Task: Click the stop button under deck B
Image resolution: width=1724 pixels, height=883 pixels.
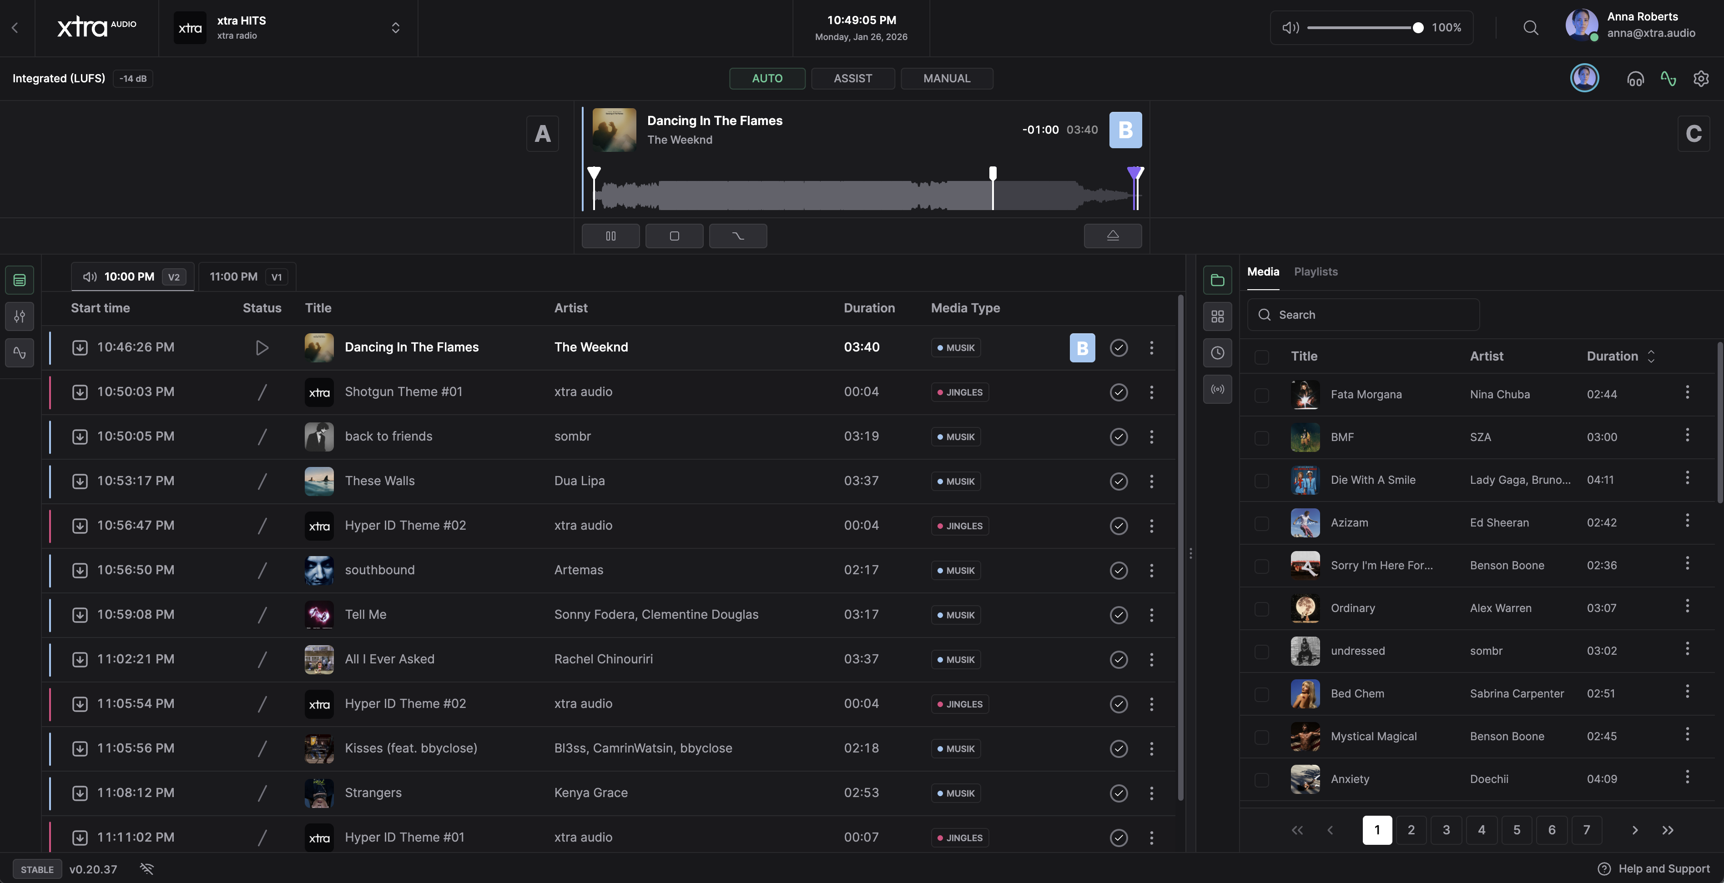Action: (674, 236)
